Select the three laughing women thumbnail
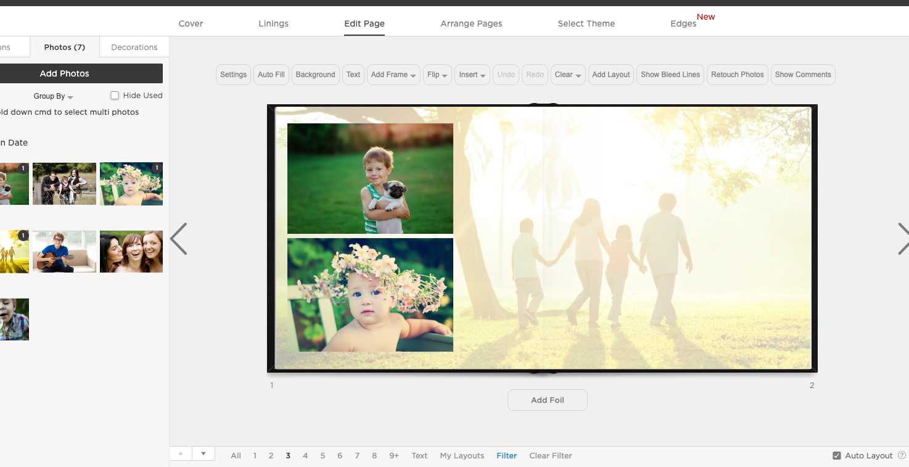 pyautogui.click(x=131, y=252)
